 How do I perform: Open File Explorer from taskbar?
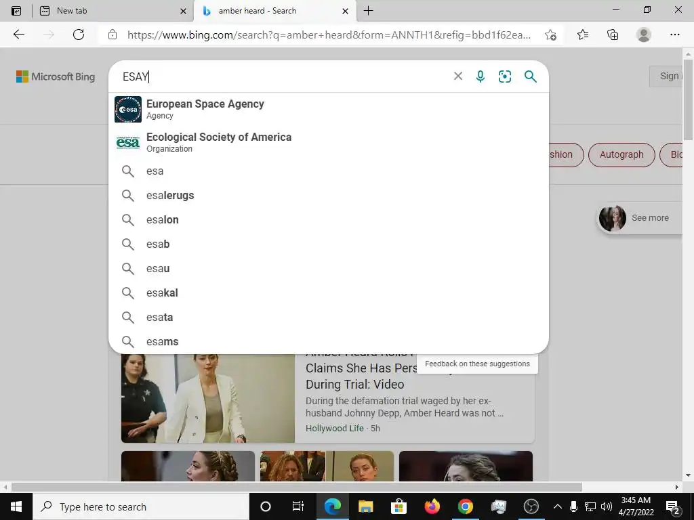365,506
